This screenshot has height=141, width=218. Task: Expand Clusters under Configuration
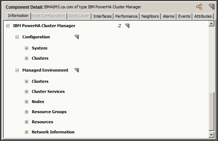(x=26, y=58)
